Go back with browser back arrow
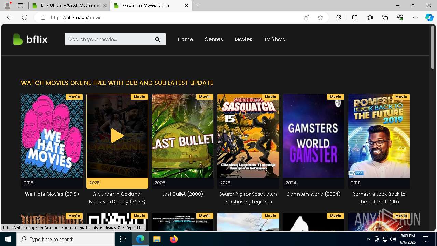The height and width of the screenshot is (246, 437). tap(10, 17)
